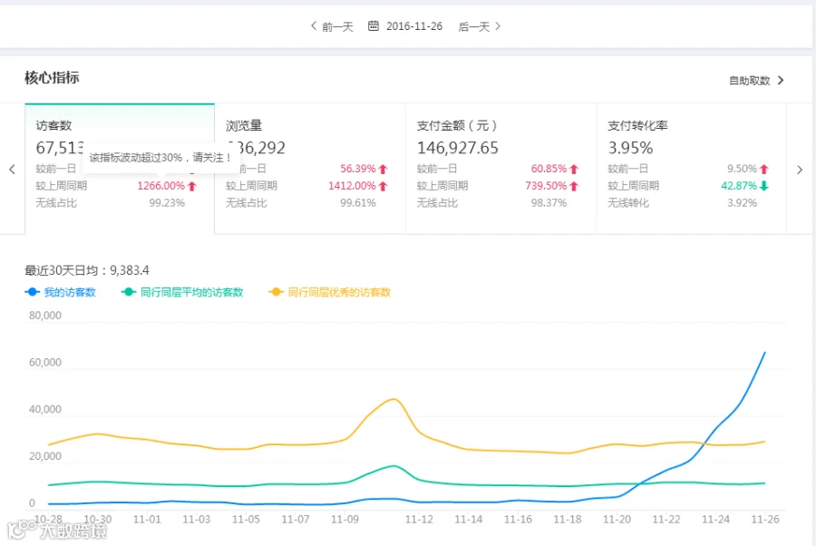
Task: Click the 前一天 text link
Action: coord(338,26)
